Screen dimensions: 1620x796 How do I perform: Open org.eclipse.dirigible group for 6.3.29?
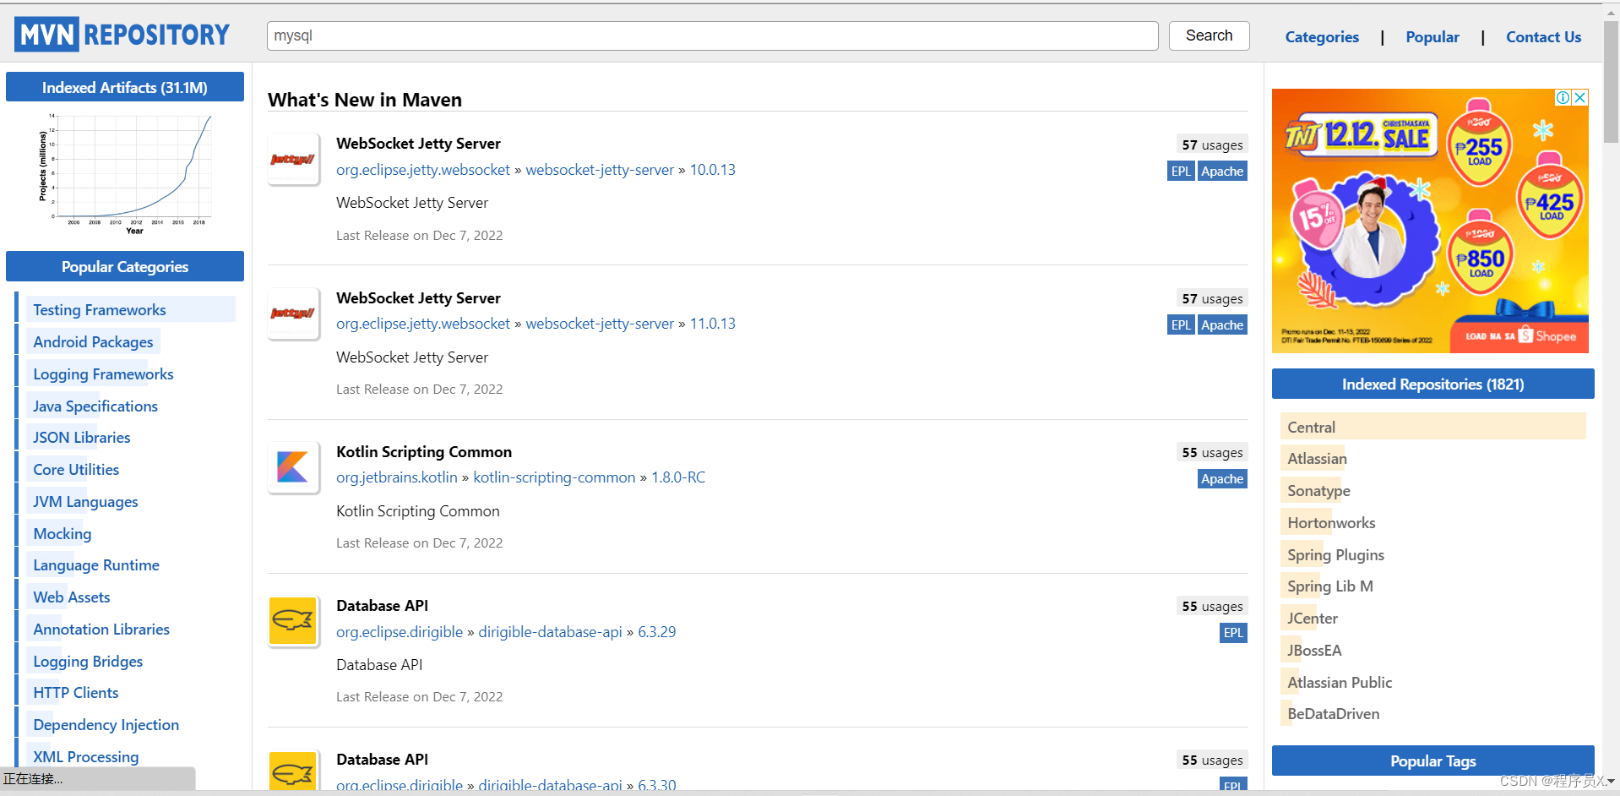click(x=400, y=632)
